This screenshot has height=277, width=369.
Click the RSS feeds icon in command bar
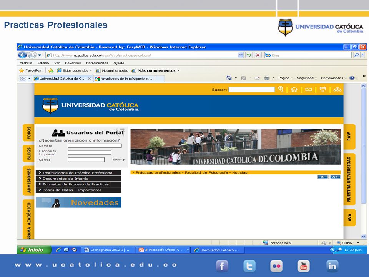click(243, 78)
